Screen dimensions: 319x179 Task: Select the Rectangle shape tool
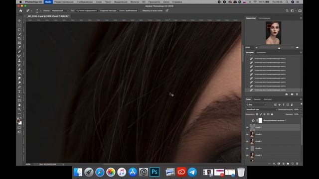click(x=19, y=100)
